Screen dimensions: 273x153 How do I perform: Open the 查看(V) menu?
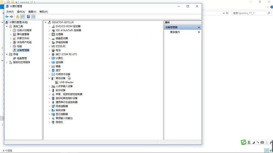coord(32,12)
